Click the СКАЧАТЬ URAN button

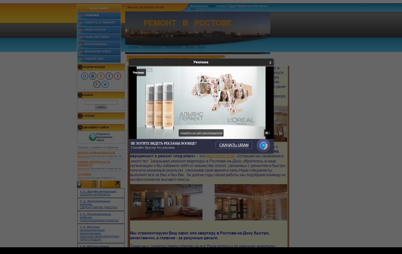[x=234, y=145]
